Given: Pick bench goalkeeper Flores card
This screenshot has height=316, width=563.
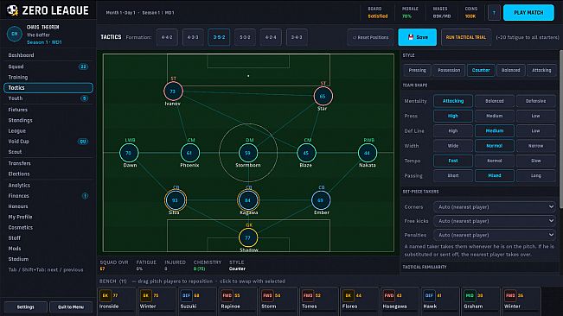Looking at the screenshot, I should tap(359, 301).
